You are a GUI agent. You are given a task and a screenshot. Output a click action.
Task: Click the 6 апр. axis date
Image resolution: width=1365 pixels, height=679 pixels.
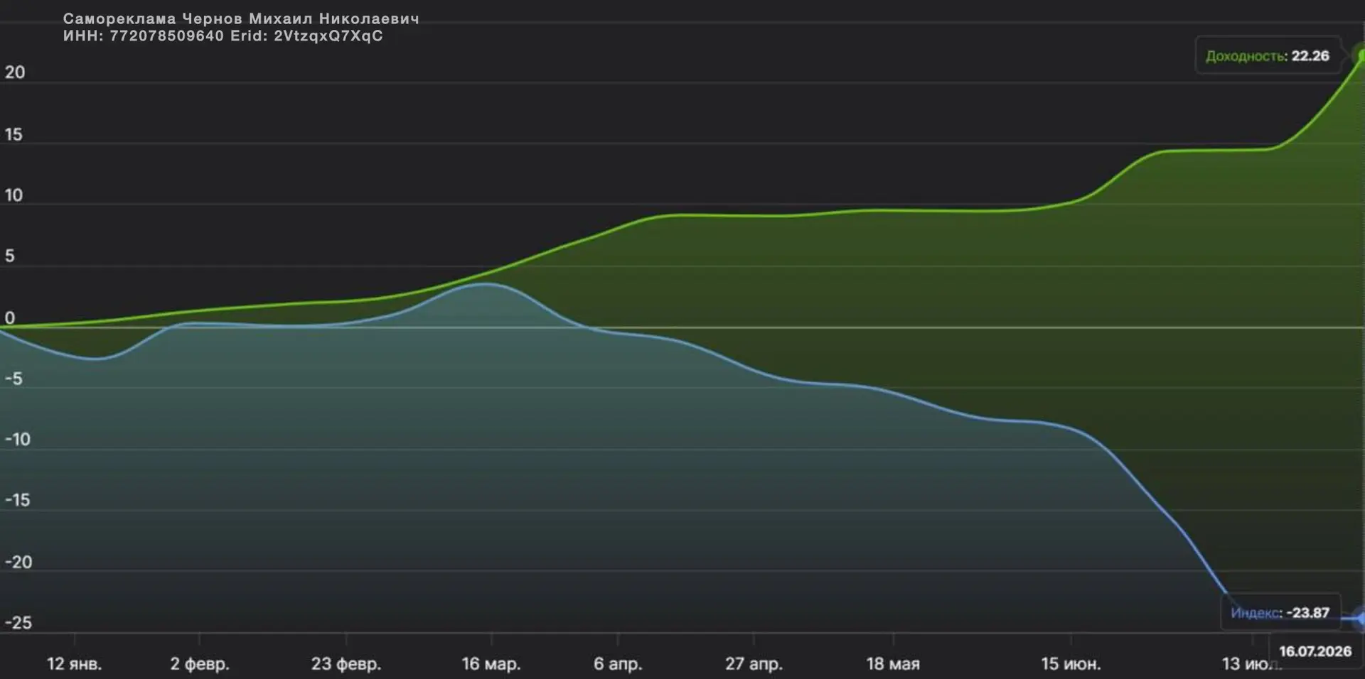[x=618, y=664]
